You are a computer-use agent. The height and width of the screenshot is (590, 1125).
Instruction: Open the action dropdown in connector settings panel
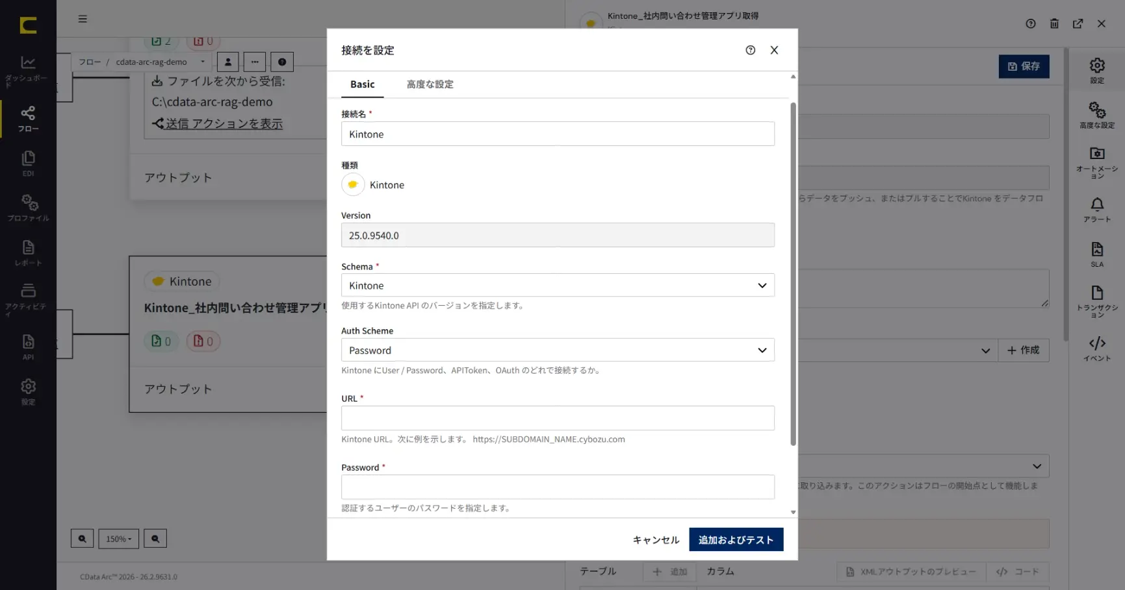[x=1037, y=465]
